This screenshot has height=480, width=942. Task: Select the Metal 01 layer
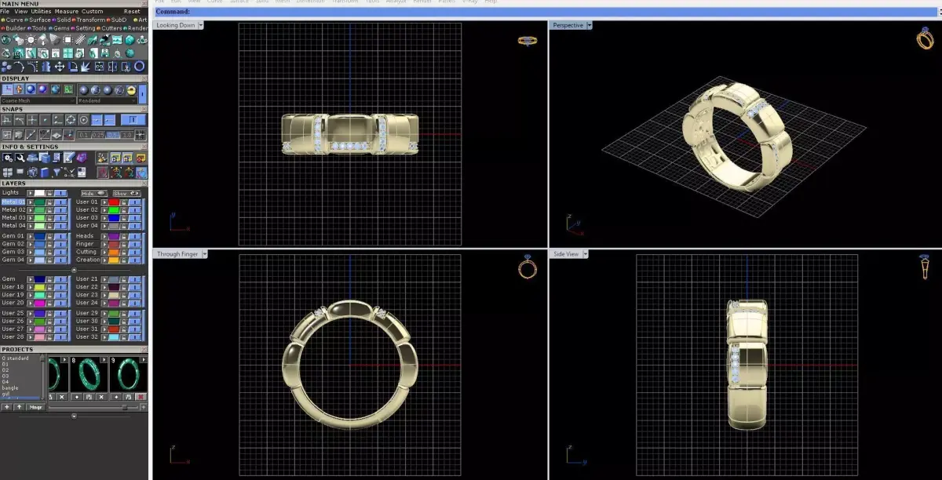(x=13, y=202)
